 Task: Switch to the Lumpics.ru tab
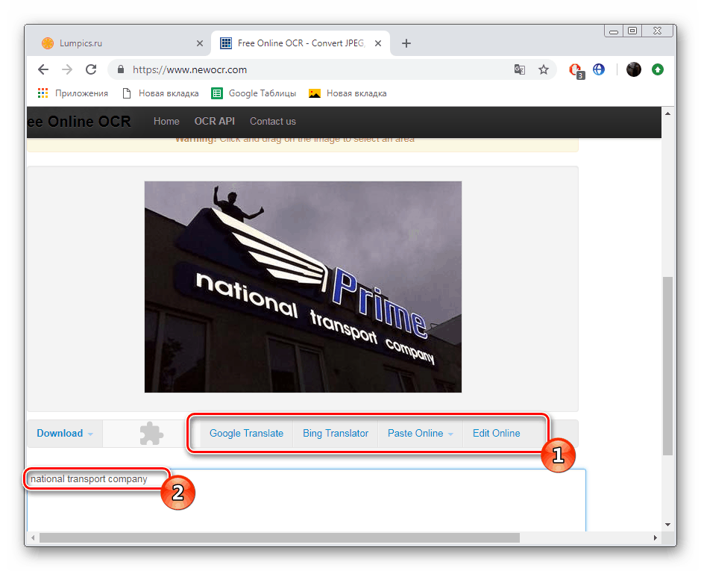(116, 43)
